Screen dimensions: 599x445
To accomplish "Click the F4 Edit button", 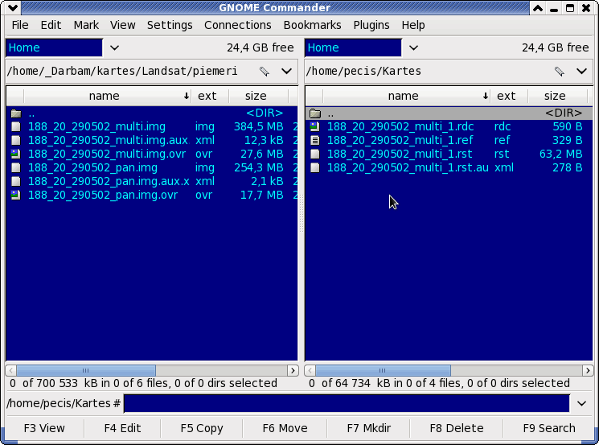I will click(123, 428).
